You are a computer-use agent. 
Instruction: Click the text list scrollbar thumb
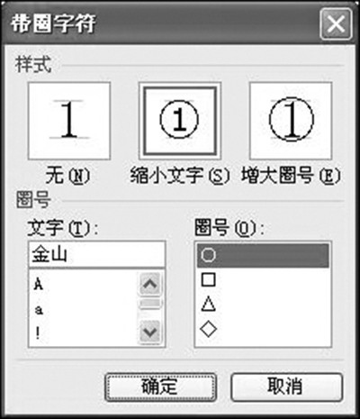[x=150, y=304]
